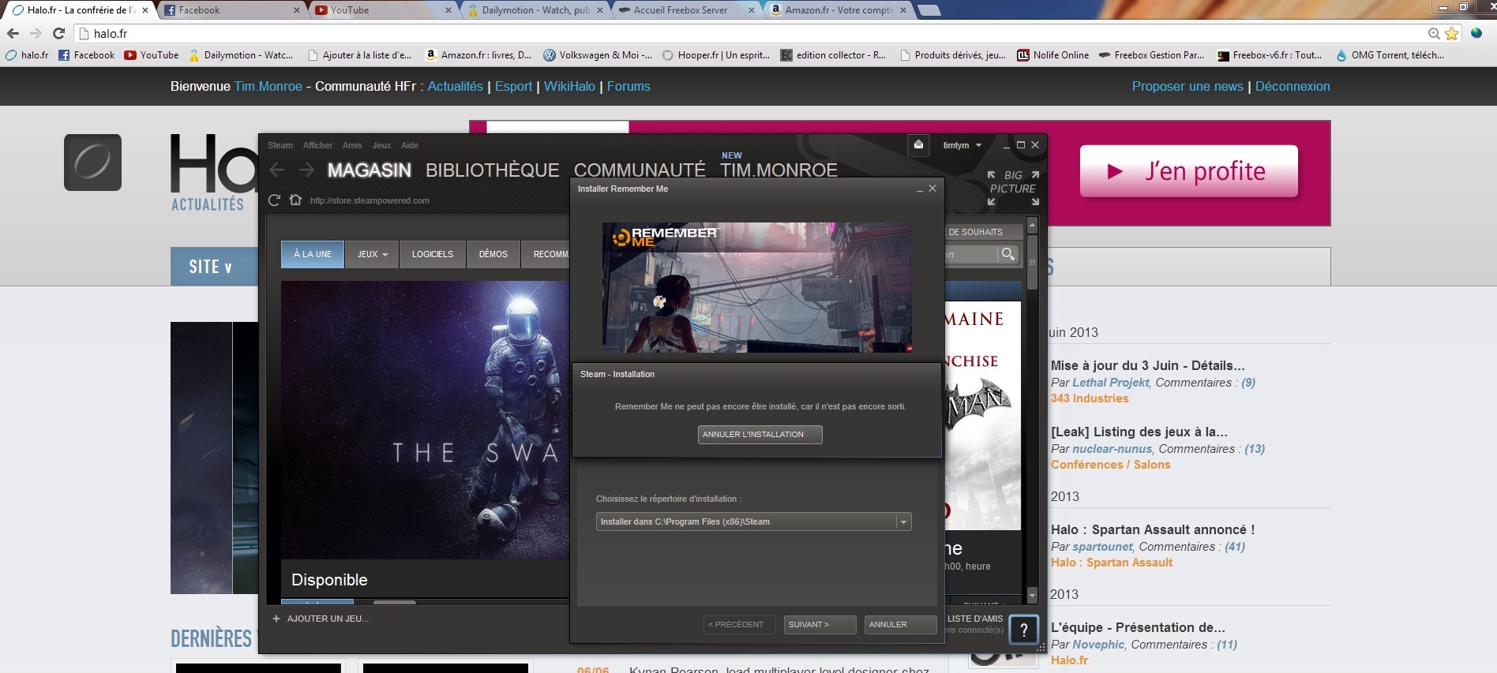This screenshot has height=673, width=1497.
Task: Open the timtym account dropdown
Action: 962,145
